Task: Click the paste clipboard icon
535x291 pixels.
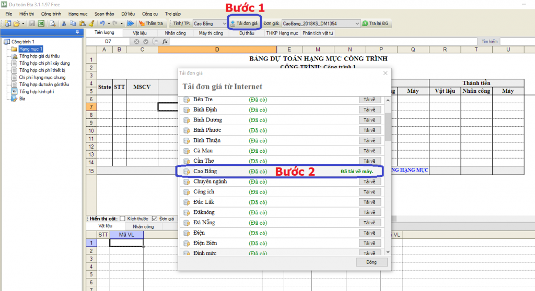Action: point(83,23)
